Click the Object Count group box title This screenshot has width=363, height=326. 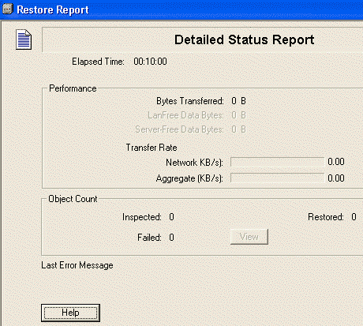[73, 199]
